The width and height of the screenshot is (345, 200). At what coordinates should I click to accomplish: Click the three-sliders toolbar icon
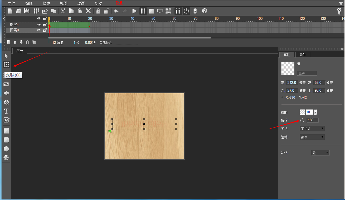click(x=178, y=11)
